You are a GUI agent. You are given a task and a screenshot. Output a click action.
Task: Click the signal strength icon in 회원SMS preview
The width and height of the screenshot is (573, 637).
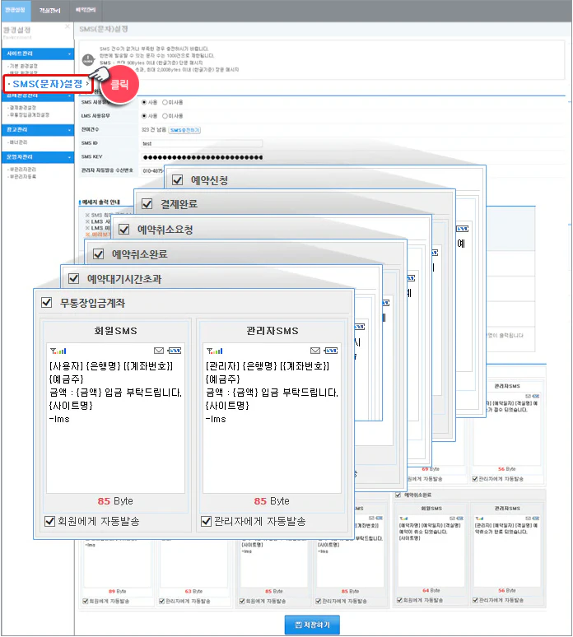click(x=58, y=351)
